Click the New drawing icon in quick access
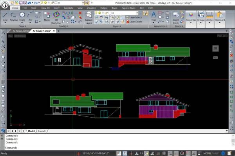Screen dimensions: 235x156 tap(12, 3)
